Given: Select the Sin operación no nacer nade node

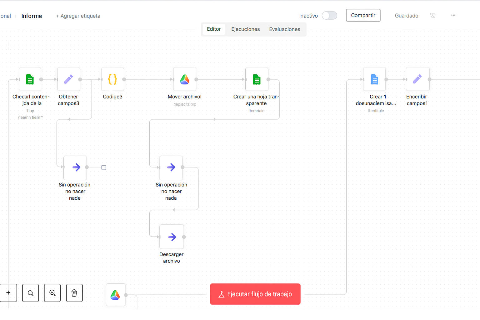Looking at the screenshot, I should 75,167.
